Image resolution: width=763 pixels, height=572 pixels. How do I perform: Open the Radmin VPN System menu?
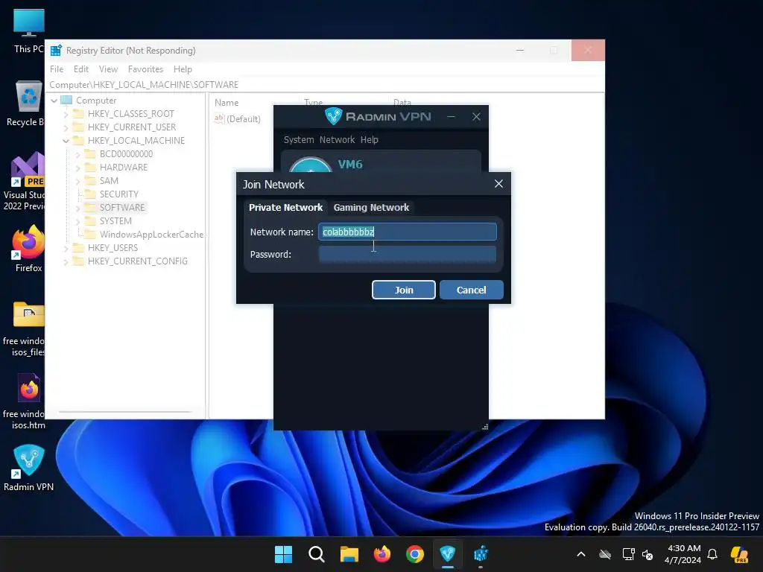point(299,140)
